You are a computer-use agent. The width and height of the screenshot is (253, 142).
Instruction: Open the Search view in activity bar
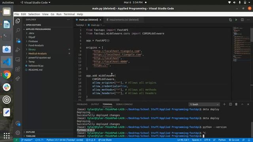click(18, 30)
